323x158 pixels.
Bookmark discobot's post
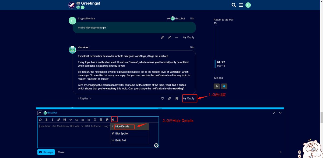pos(177,98)
